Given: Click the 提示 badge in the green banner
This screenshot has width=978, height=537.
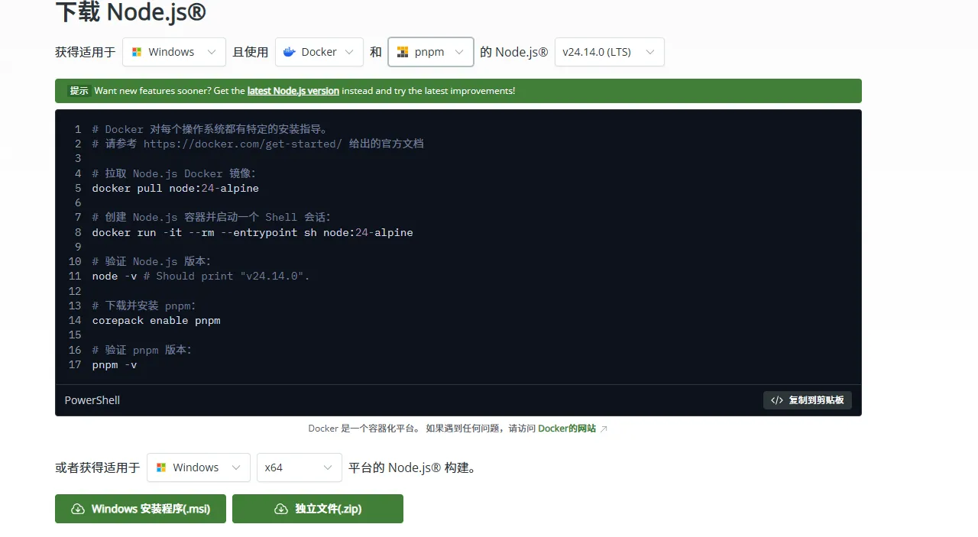Looking at the screenshot, I should 79,90.
